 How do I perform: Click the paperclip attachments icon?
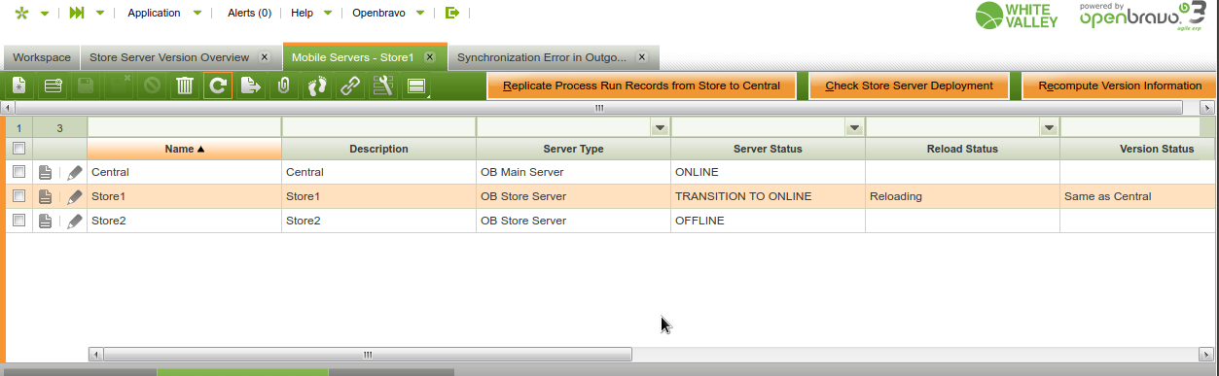[x=283, y=85]
